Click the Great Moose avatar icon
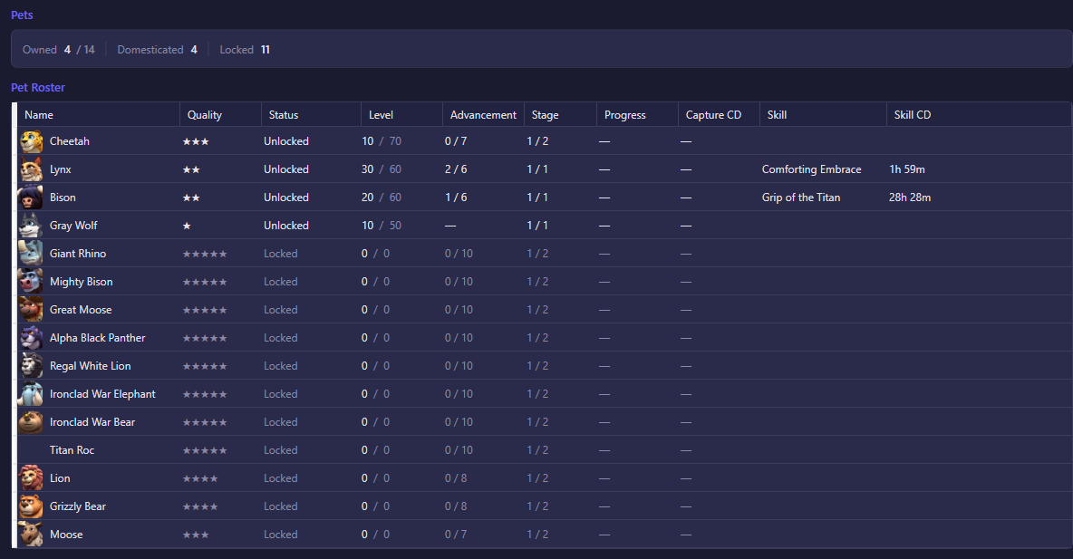The height and width of the screenshot is (559, 1073). 31,309
